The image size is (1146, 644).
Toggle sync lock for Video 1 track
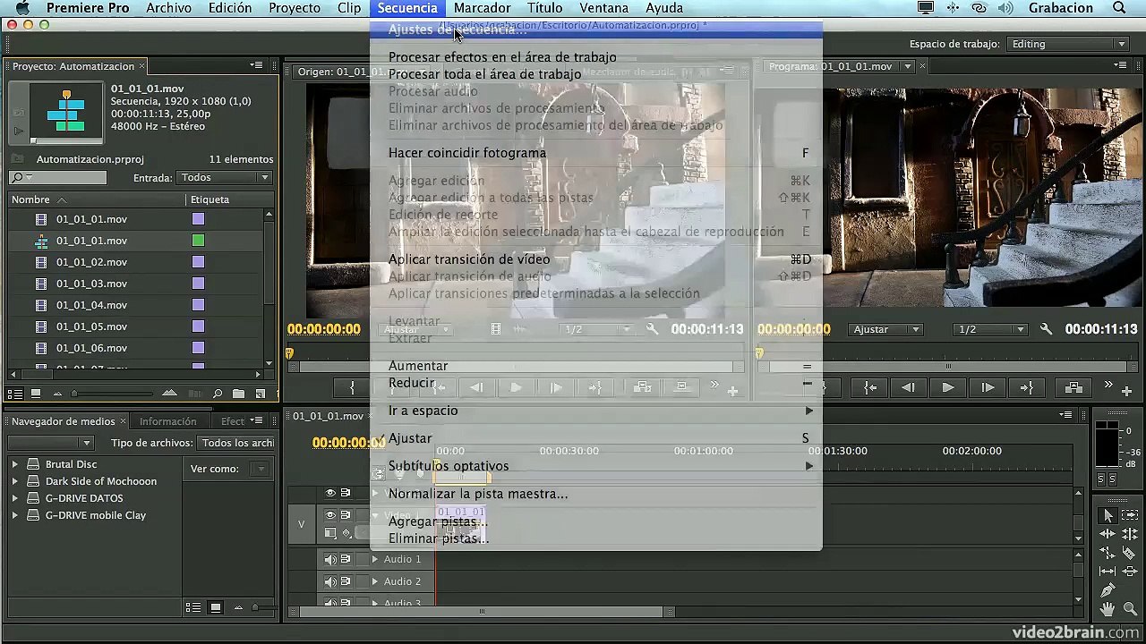(x=346, y=515)
